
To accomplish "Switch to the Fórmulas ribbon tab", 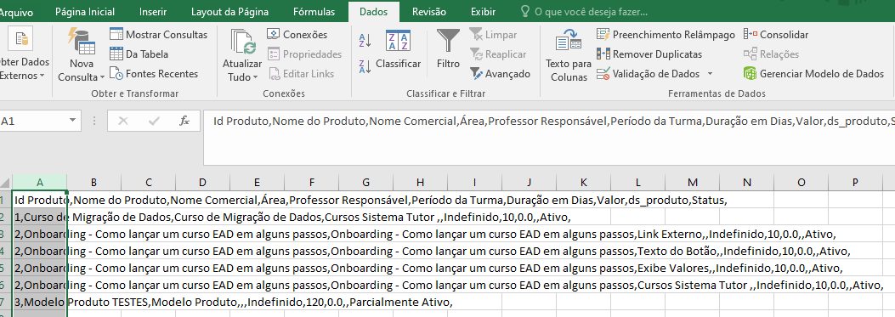I will tap(314, 11).
